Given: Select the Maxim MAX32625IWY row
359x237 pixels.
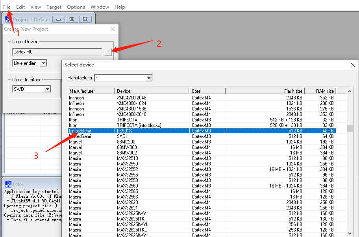Looking at the screenshot, I should click(202, 213).
